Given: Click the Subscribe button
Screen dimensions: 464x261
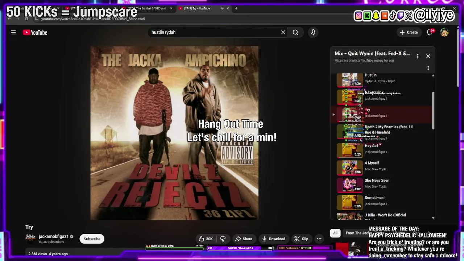Looking at the screenshot, I should (92, 239).
